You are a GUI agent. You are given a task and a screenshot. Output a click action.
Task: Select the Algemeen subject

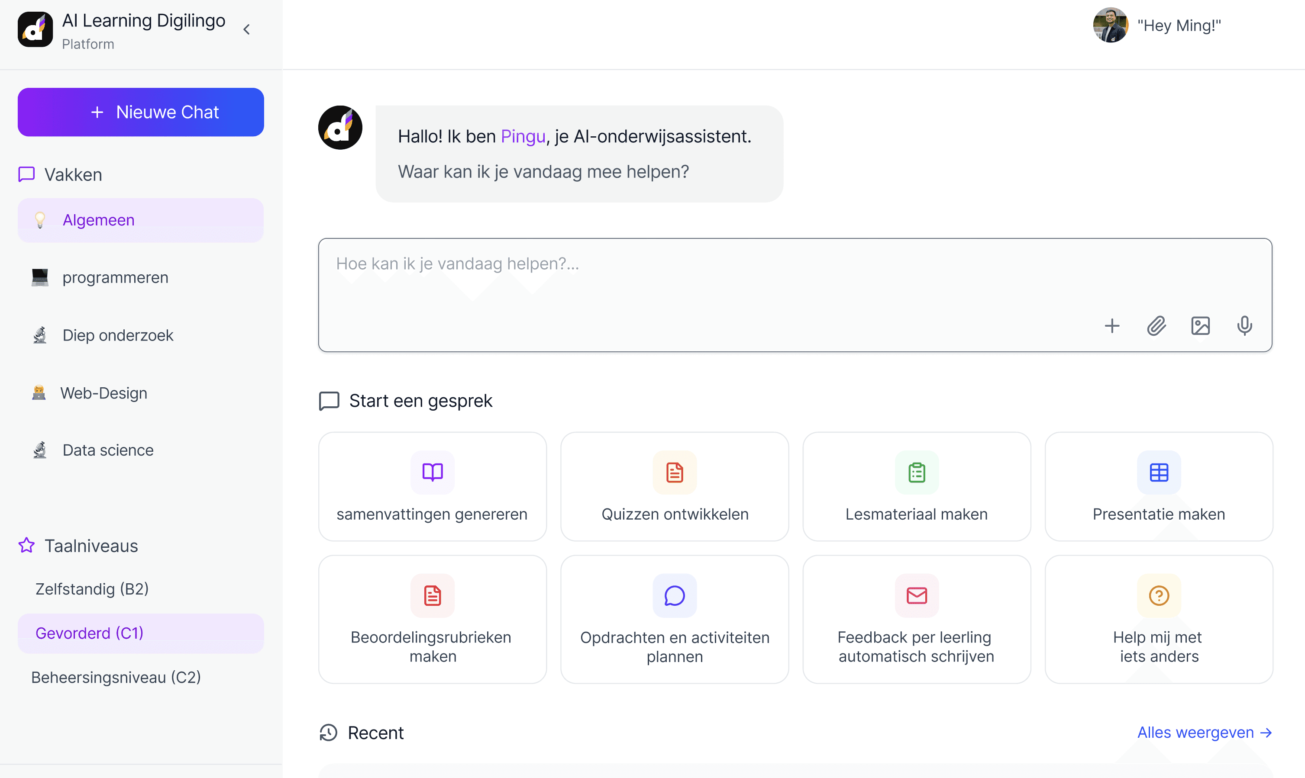[99, 220]
